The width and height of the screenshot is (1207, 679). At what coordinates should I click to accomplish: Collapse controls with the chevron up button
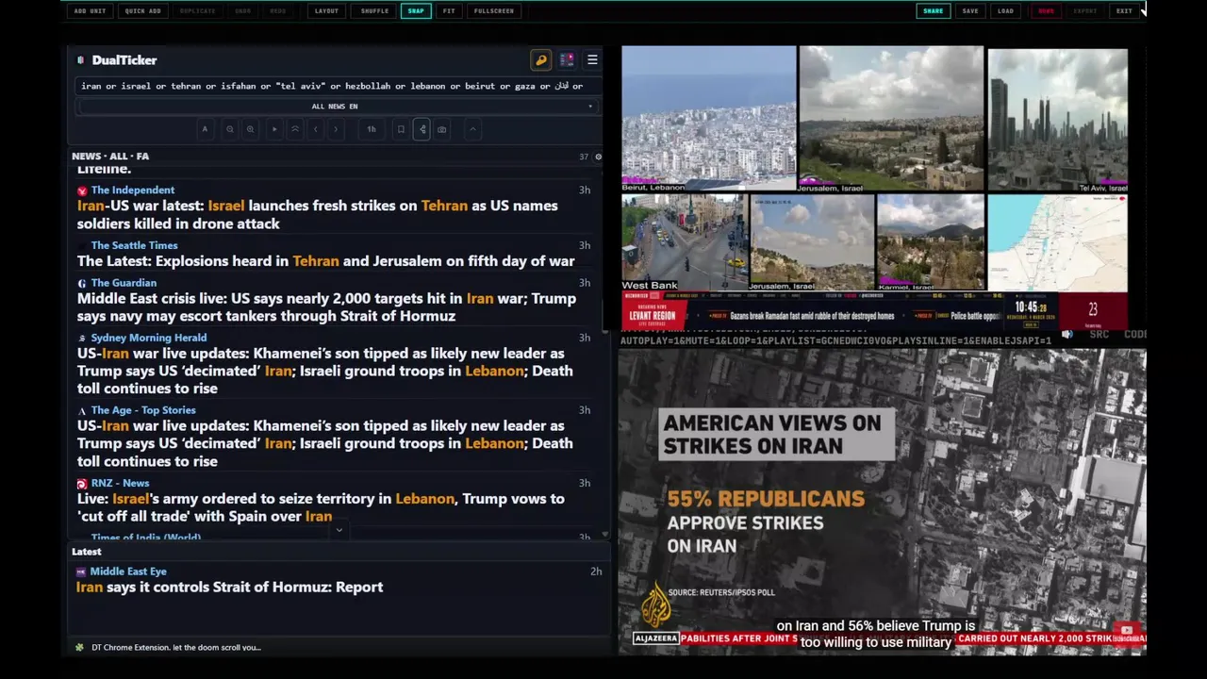click(472, 129)
